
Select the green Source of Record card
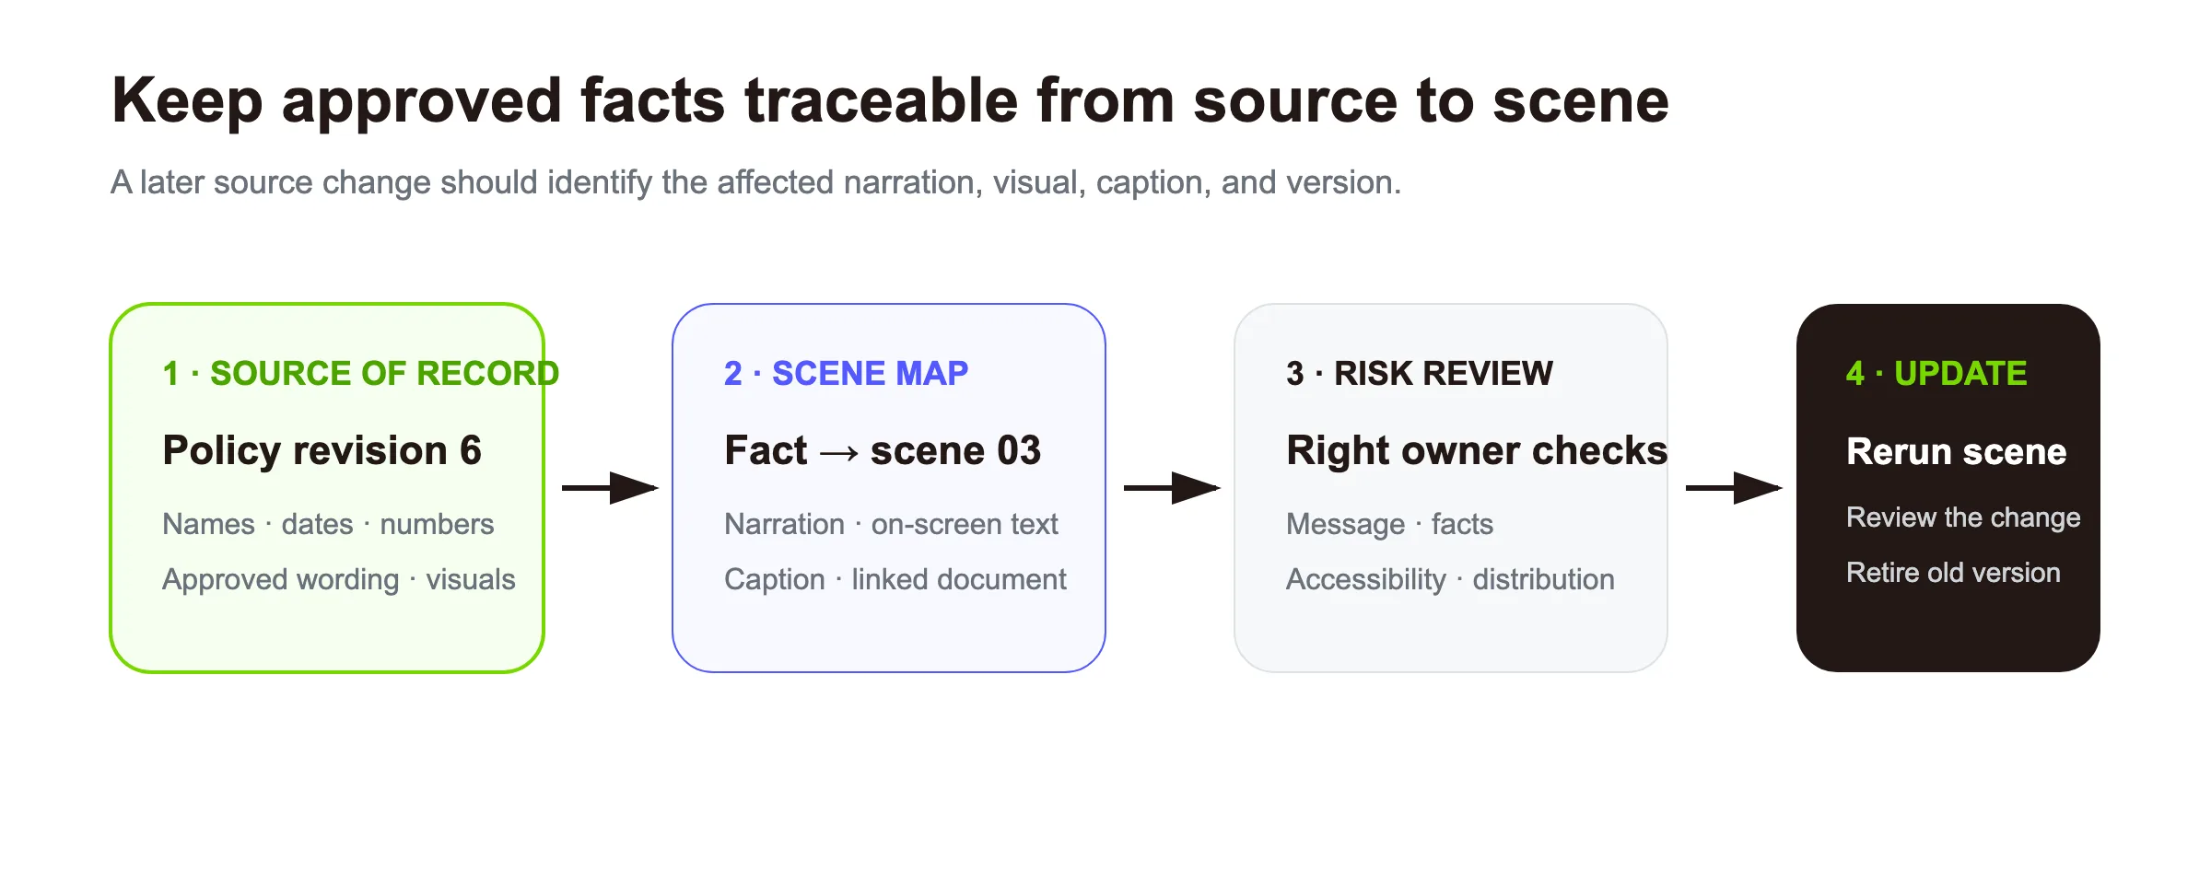point(327,488)
